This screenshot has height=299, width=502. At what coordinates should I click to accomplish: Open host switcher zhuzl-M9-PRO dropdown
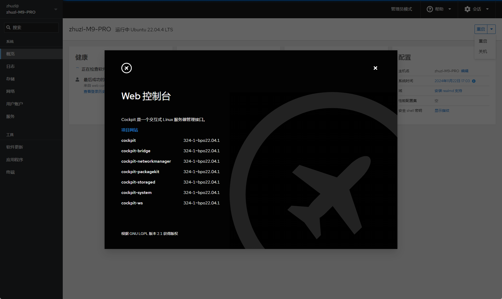(31, 9)
